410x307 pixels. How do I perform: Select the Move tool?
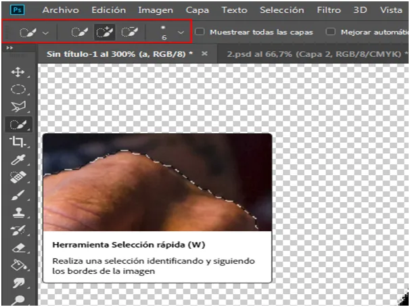point(18,72)
